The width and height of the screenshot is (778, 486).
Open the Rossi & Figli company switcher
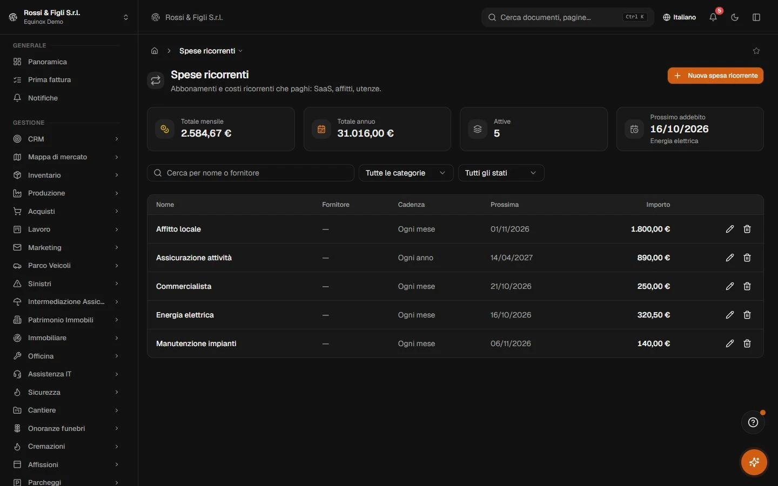coord(69,17)
